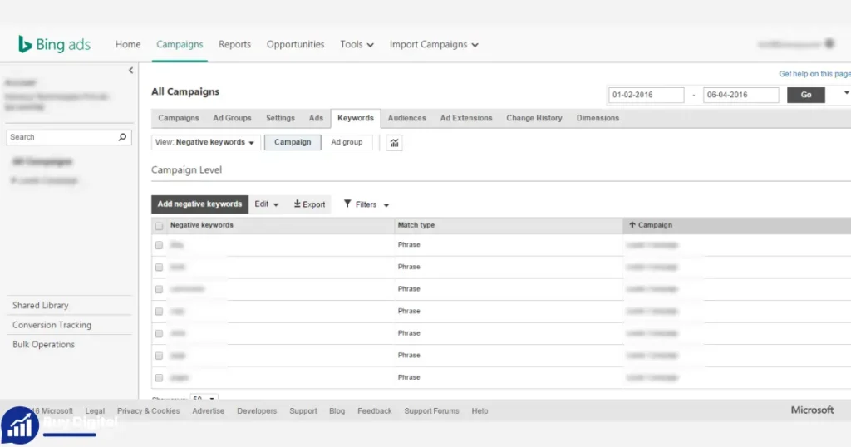Image resolution: width=851 pixels, height=447 pixels.
Task: Open Help footer link
Action: 480,410
